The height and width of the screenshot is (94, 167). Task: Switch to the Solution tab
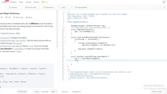coord(13,8)
